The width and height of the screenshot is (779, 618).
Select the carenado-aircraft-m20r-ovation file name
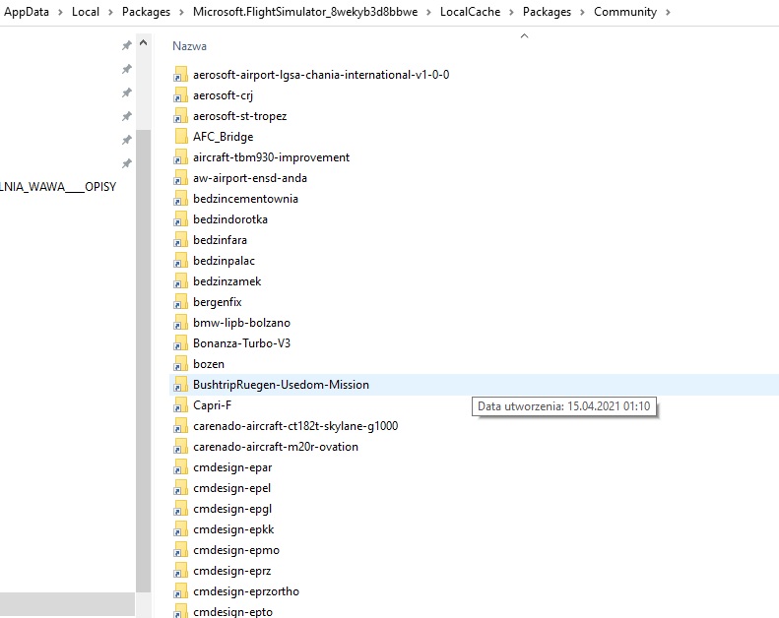pyautogui.click(x=275, y=447)
